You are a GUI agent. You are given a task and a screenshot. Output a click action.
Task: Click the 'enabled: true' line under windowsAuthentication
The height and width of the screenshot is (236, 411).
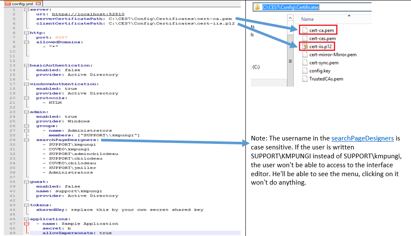[56, 89]
